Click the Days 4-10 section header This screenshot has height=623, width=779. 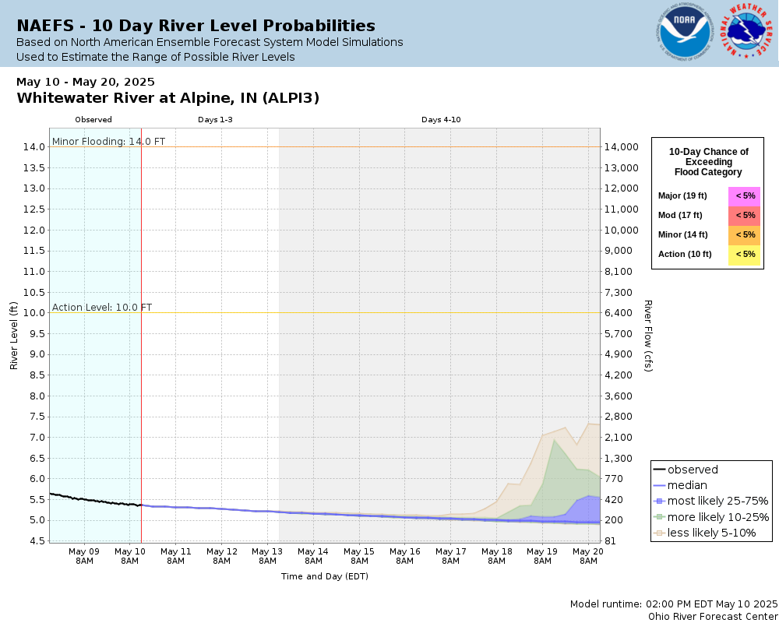pos(441,120)
